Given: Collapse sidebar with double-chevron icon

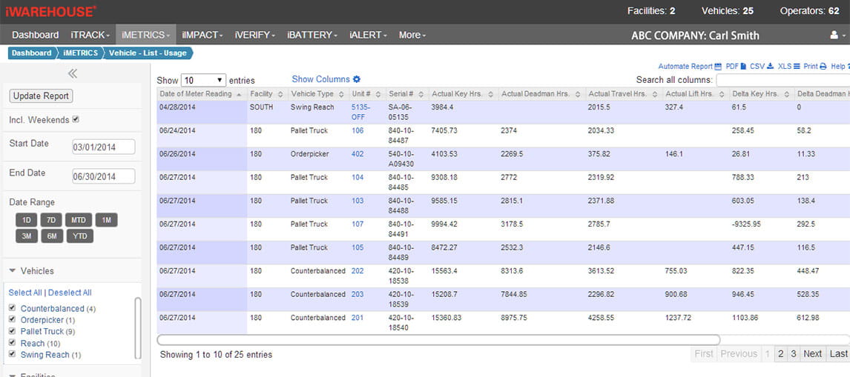Looking at the screenshot, I should coord(72,73).
